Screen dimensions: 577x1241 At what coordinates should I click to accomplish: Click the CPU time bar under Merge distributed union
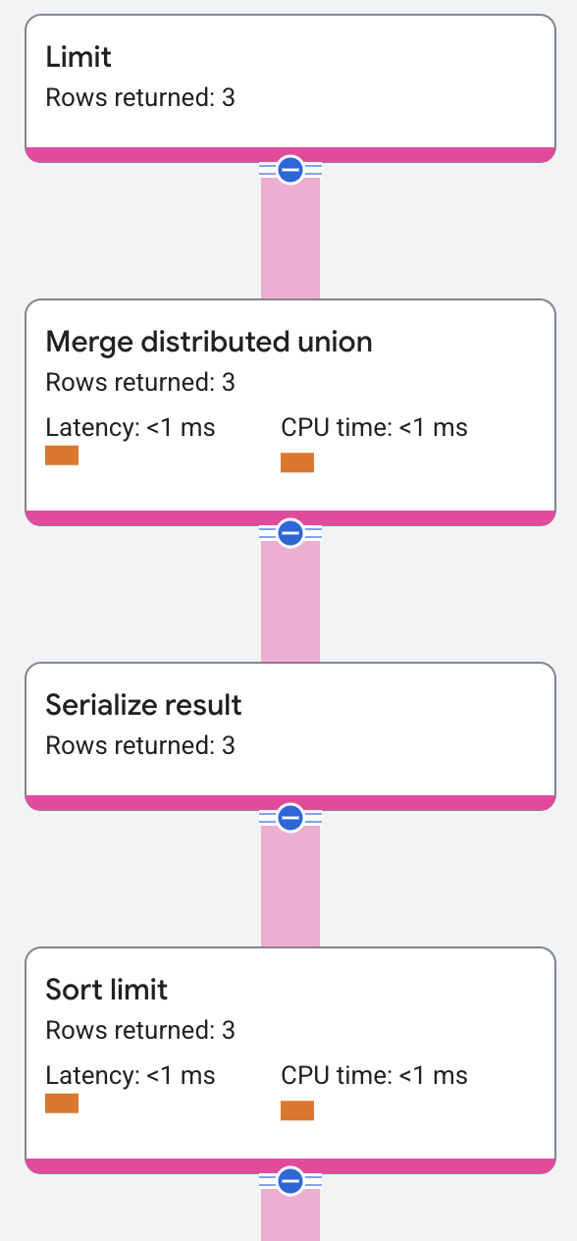(297, 461)
